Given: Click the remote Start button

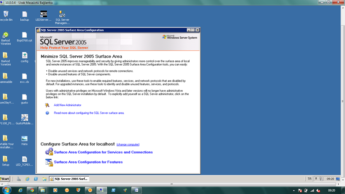Looking at the screenshot, I should pyautogui.click(x=5, y=179).
